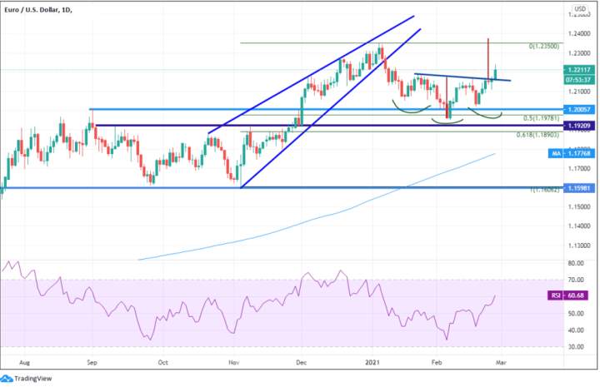Image resolution: width=600 pixels, height=387 pixels.
Task: Select the USD currency button
Action: (x=580, y=9)
